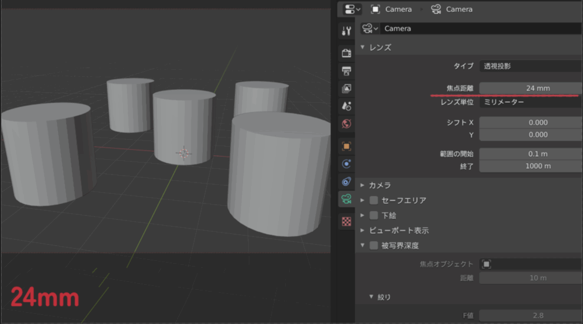Open the Object Data camera properties tab
This screenshot has height=324, width=583.
point(346,198)
